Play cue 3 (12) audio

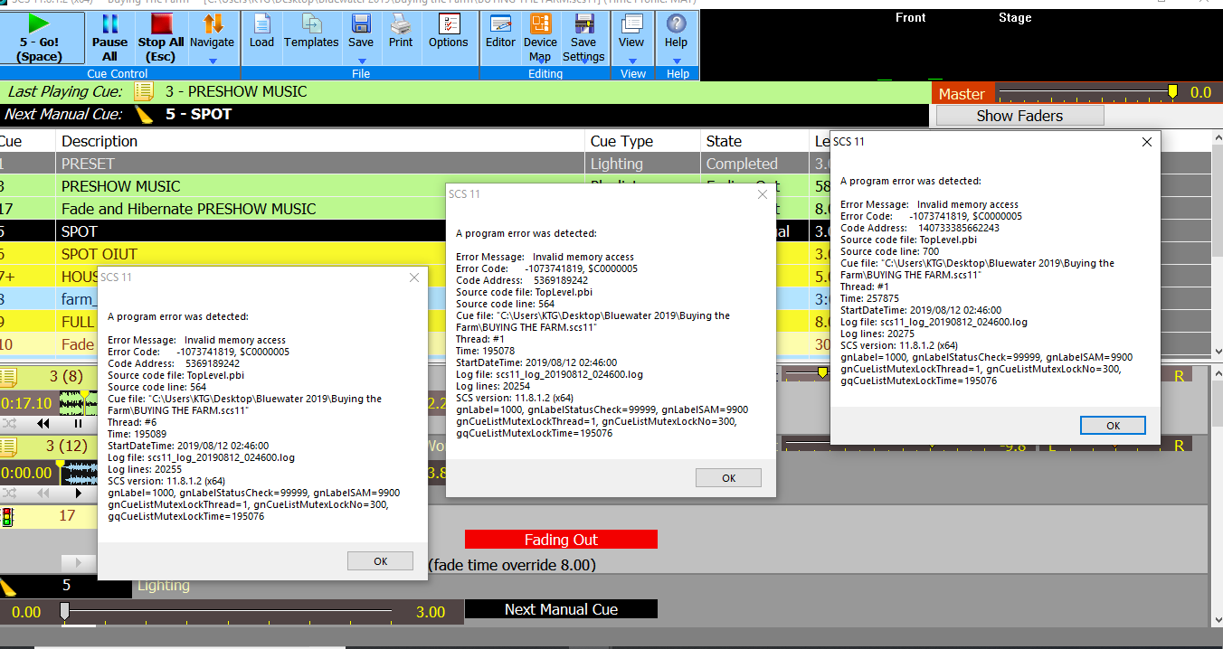point(78,494)
